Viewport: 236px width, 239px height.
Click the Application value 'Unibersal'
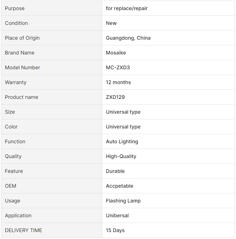click(x=117, y=215)
